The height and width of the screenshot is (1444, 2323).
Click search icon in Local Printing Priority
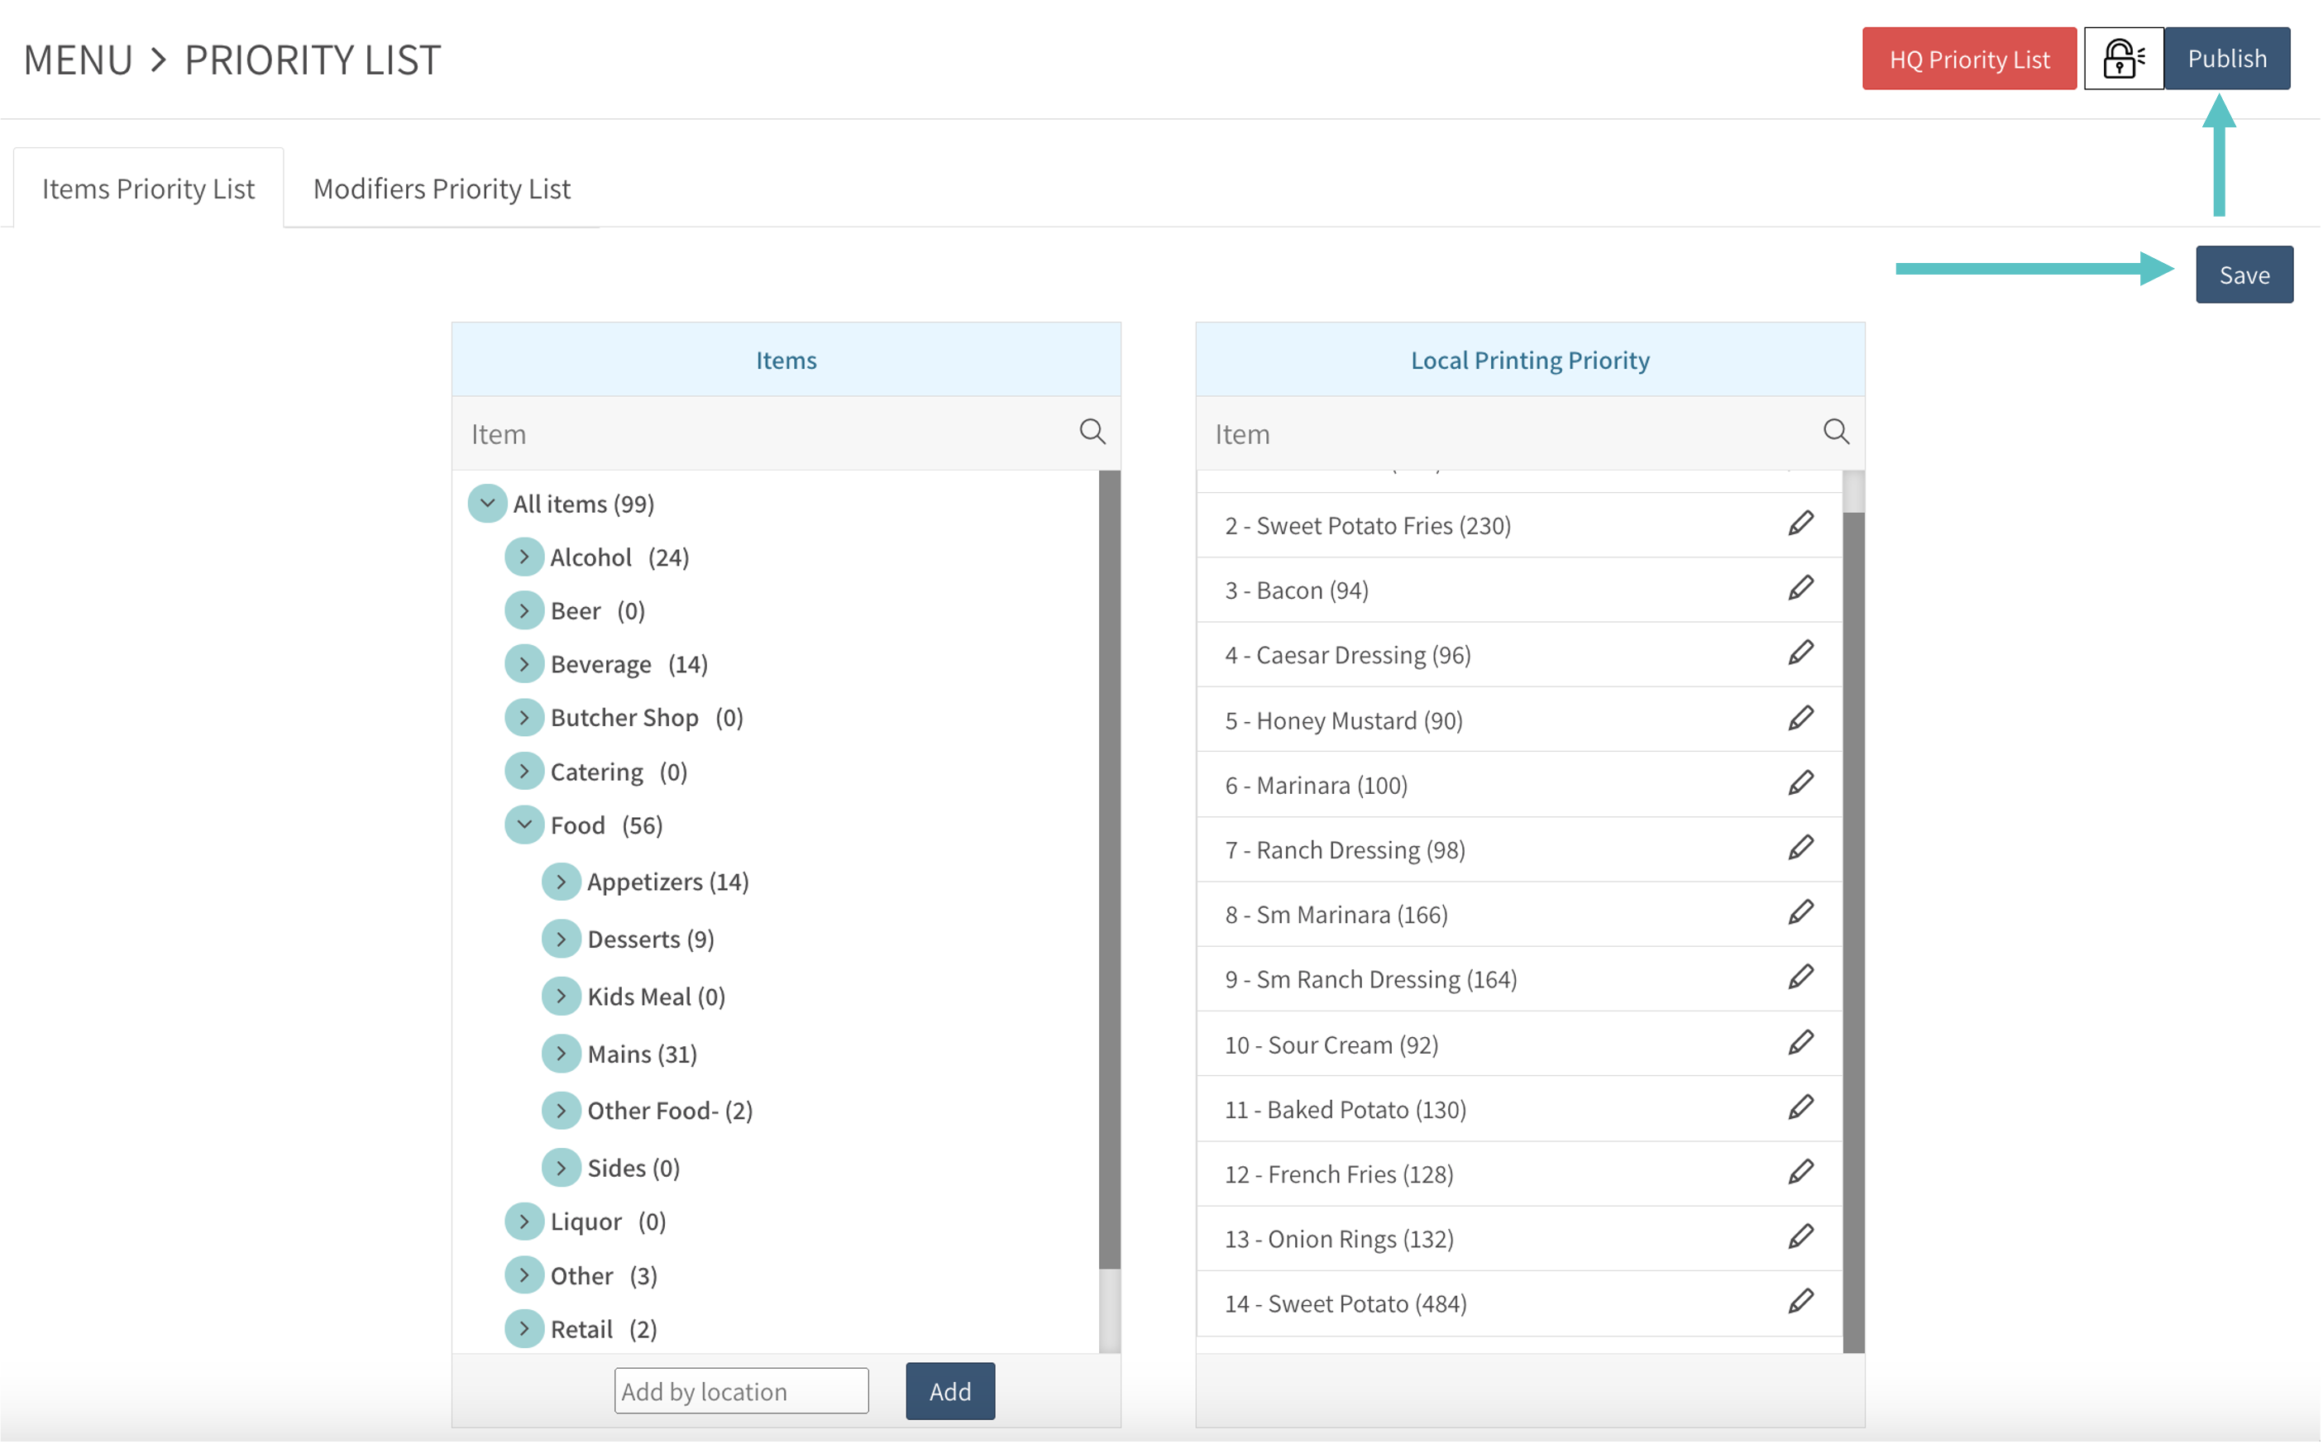(1837, 433)
